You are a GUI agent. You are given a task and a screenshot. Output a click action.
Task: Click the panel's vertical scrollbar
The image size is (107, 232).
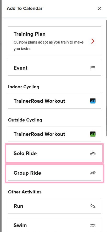(x=106, y=78)
